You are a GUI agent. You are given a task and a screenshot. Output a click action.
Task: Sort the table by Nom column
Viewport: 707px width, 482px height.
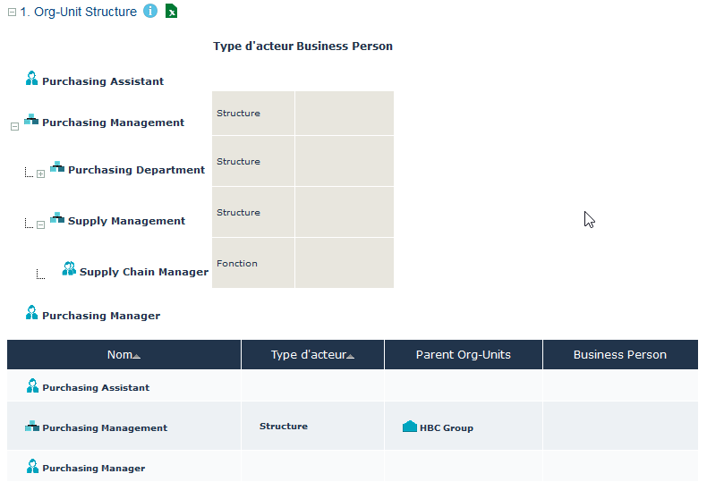(x=124, y=355)
